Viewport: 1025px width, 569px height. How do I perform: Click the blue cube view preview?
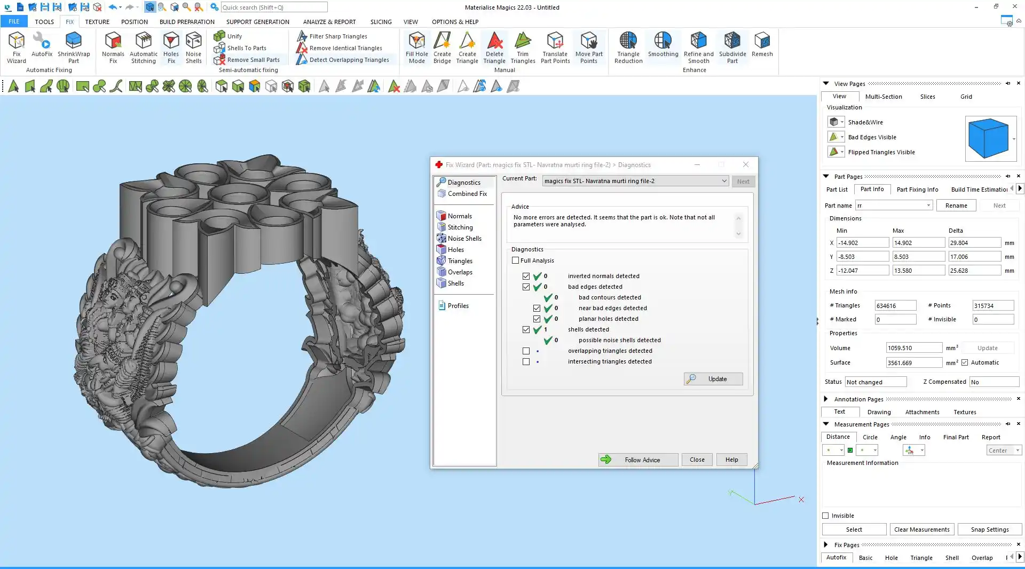988,138
